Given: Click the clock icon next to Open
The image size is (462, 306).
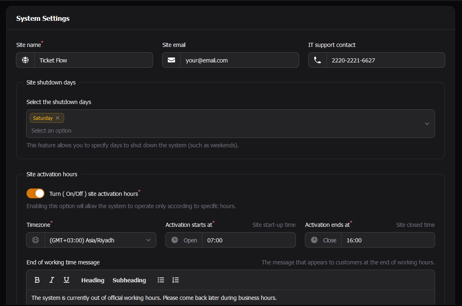Looking at the screenshot, I should pyautogui.click(x=175, y=240).
